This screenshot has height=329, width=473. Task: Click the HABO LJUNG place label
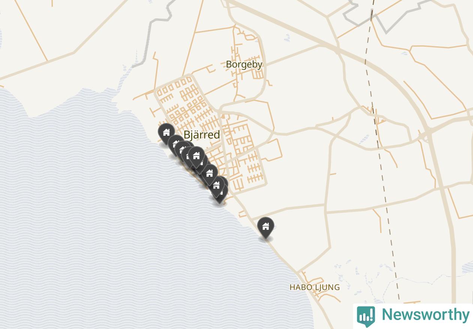[x=314, y=287]
